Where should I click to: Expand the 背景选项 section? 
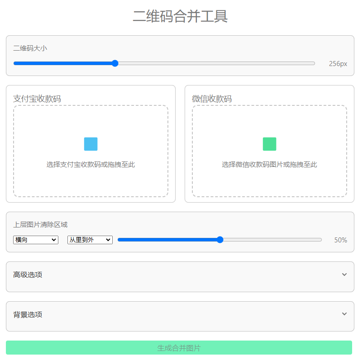point(28,314)
